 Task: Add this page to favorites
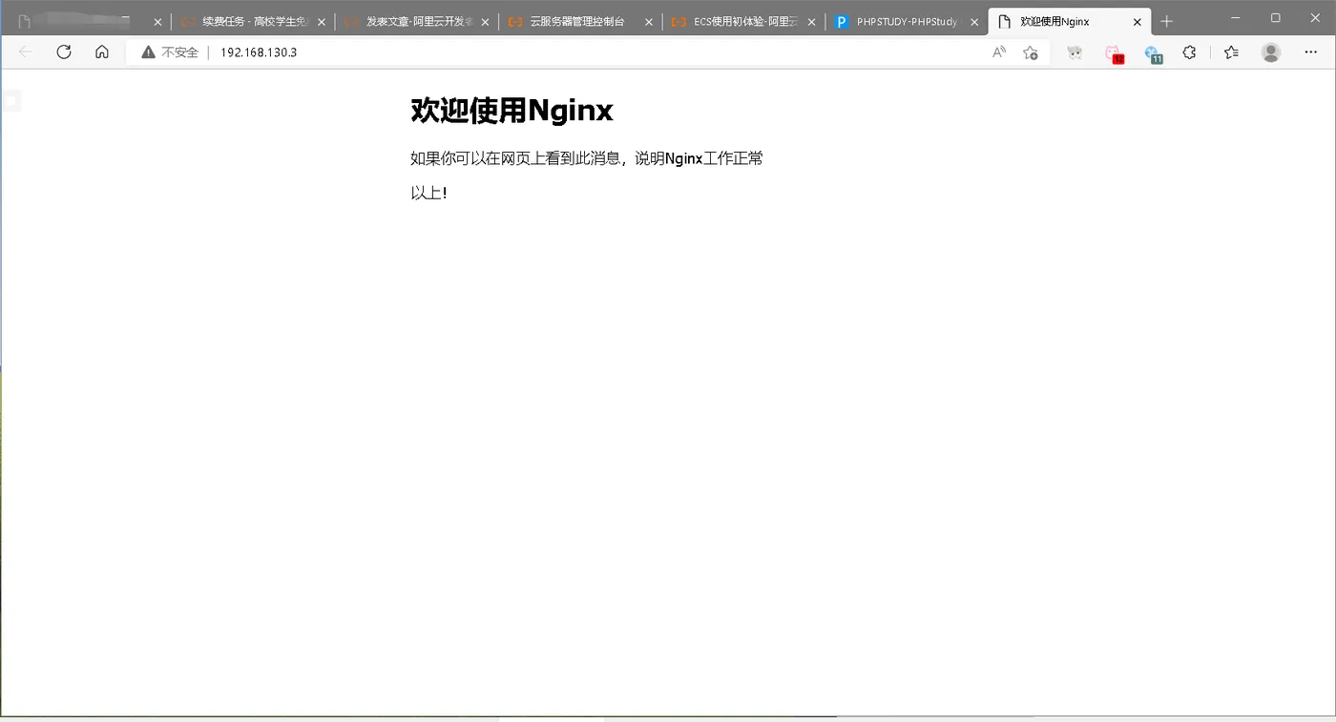[1031, 52]
